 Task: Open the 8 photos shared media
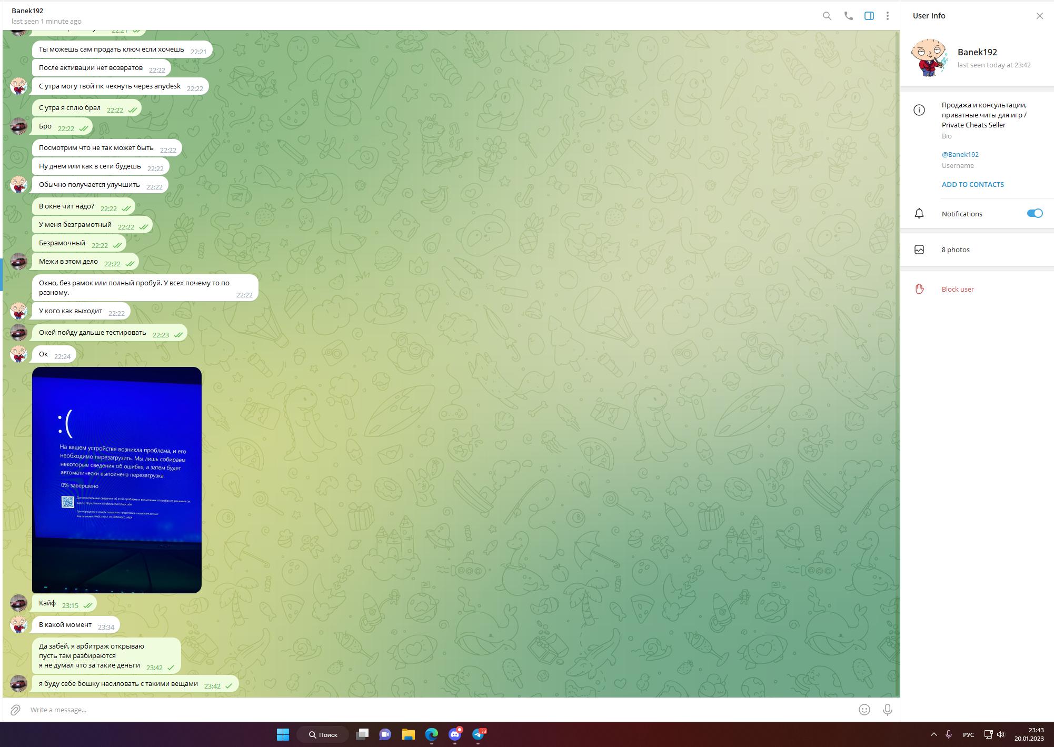tap(956, 250)
